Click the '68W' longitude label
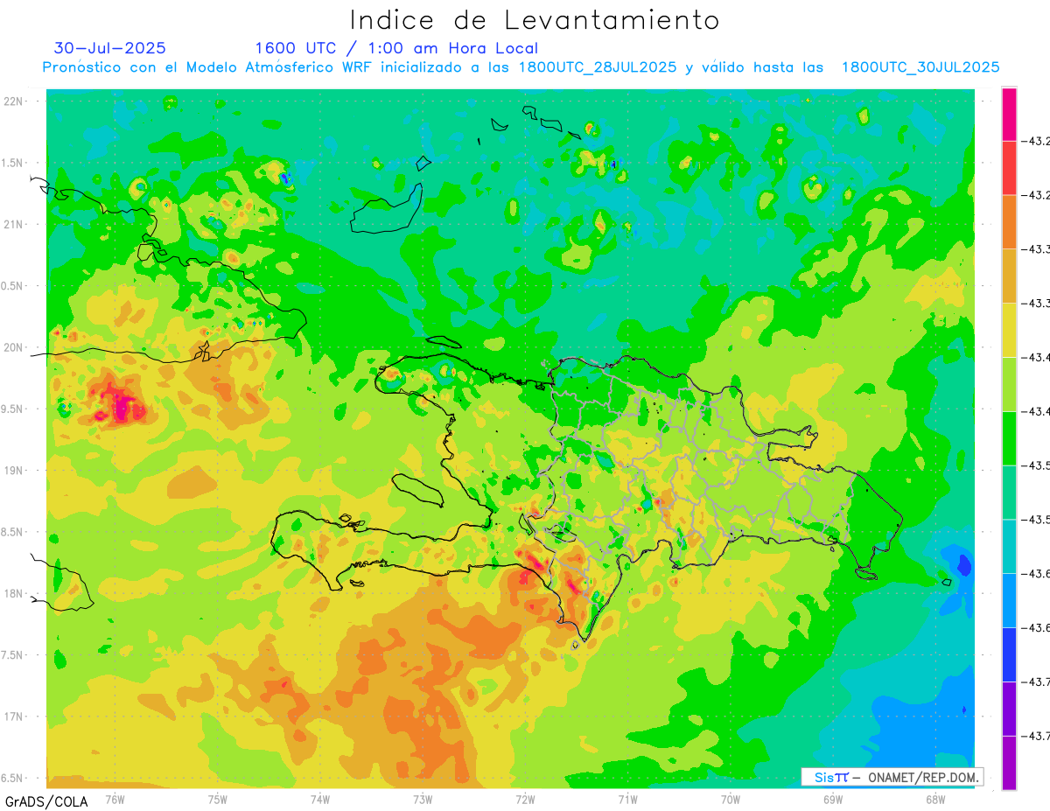This screenshot has height=811, width=1050. [x=935, y=799]
